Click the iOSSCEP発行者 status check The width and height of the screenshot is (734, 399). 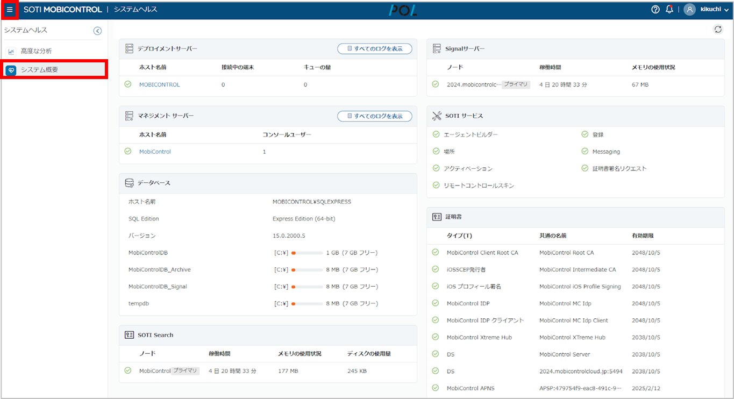436,269
